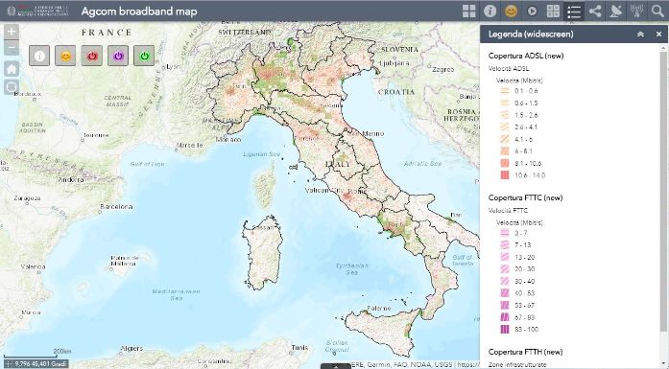This screenshot has width=669, height=369.
Task: Toggle the red power button on map
Action: [x=92, y=56]
